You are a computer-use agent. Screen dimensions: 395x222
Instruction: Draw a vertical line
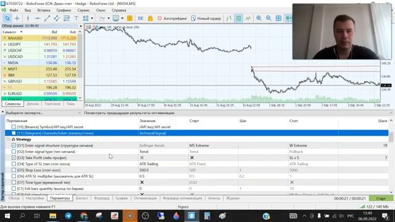click(28, 18)
